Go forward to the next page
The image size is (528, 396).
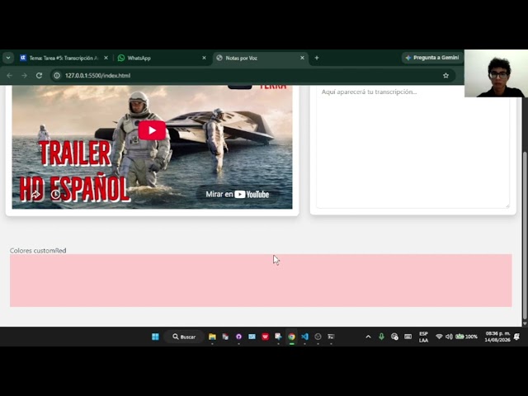pyautogui.click(x=24, y=75)
